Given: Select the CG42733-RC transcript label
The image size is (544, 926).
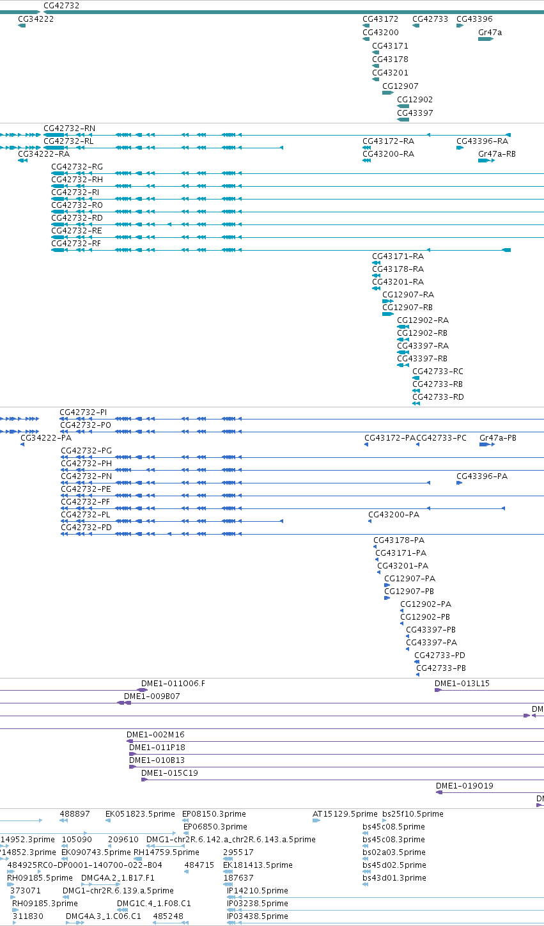Looking at the screenshot, I should point(438,372).
